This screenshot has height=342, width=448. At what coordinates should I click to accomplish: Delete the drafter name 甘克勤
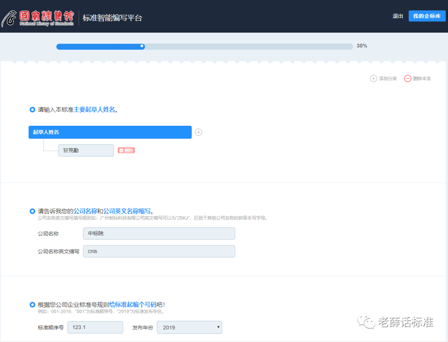126,150
